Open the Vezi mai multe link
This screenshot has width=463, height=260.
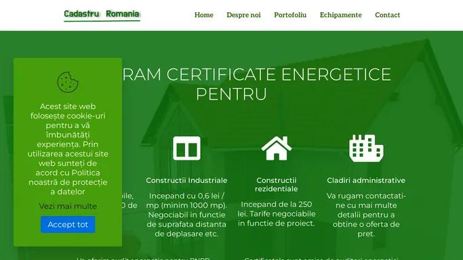click(68, 206)
